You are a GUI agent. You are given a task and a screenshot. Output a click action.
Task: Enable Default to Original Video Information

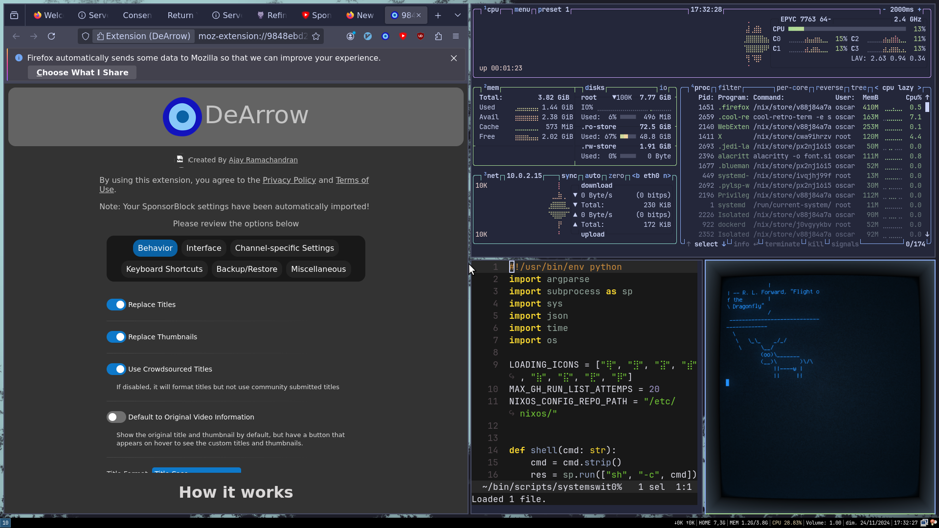(x=116, y=417)
